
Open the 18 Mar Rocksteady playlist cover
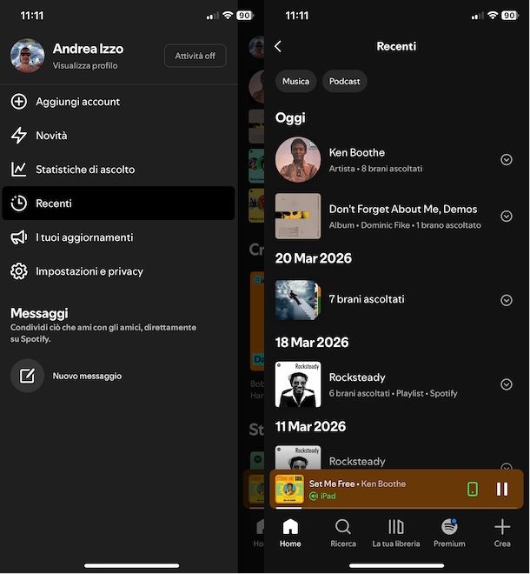(x=298, y=384)
